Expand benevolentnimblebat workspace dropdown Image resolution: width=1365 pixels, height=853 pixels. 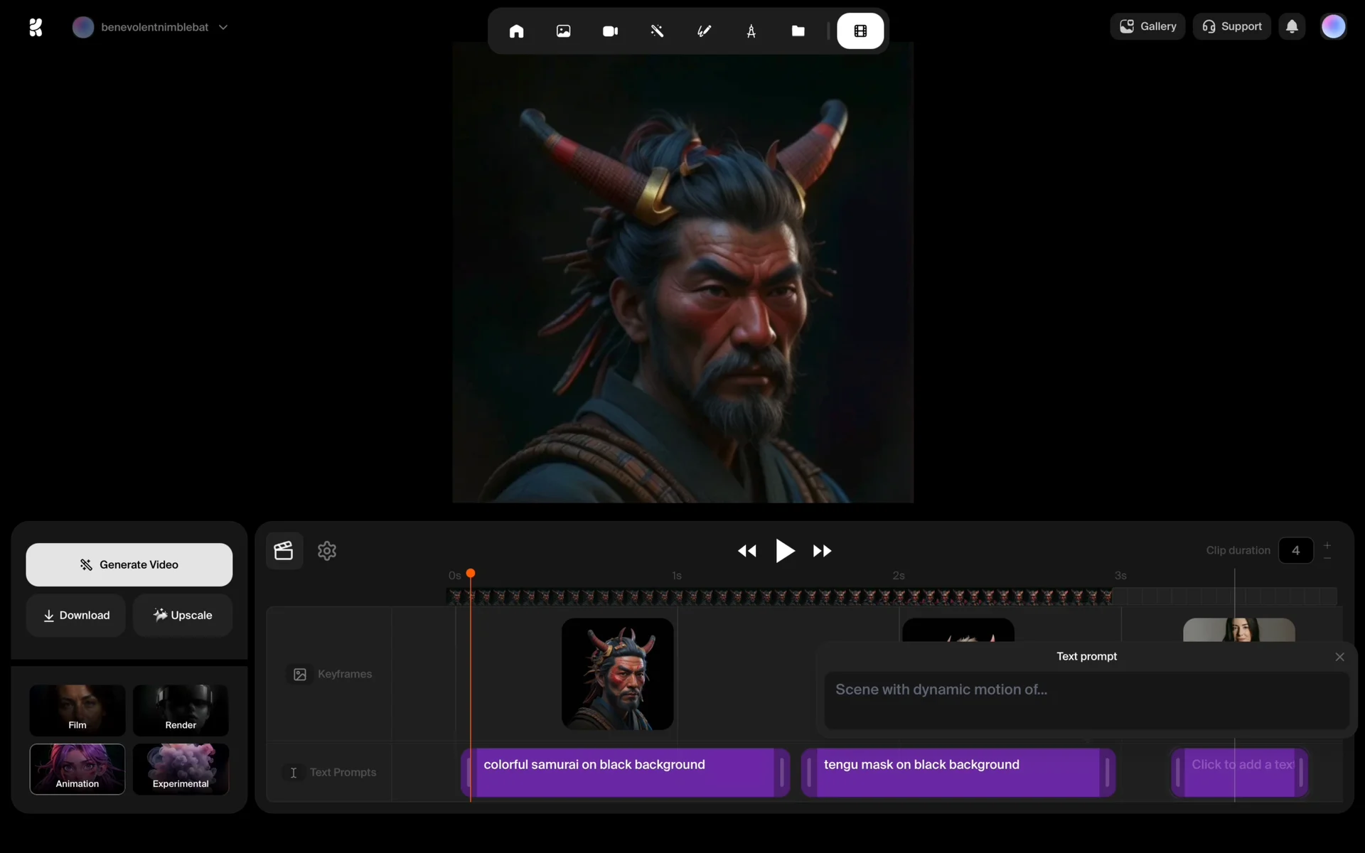[223, 27]
